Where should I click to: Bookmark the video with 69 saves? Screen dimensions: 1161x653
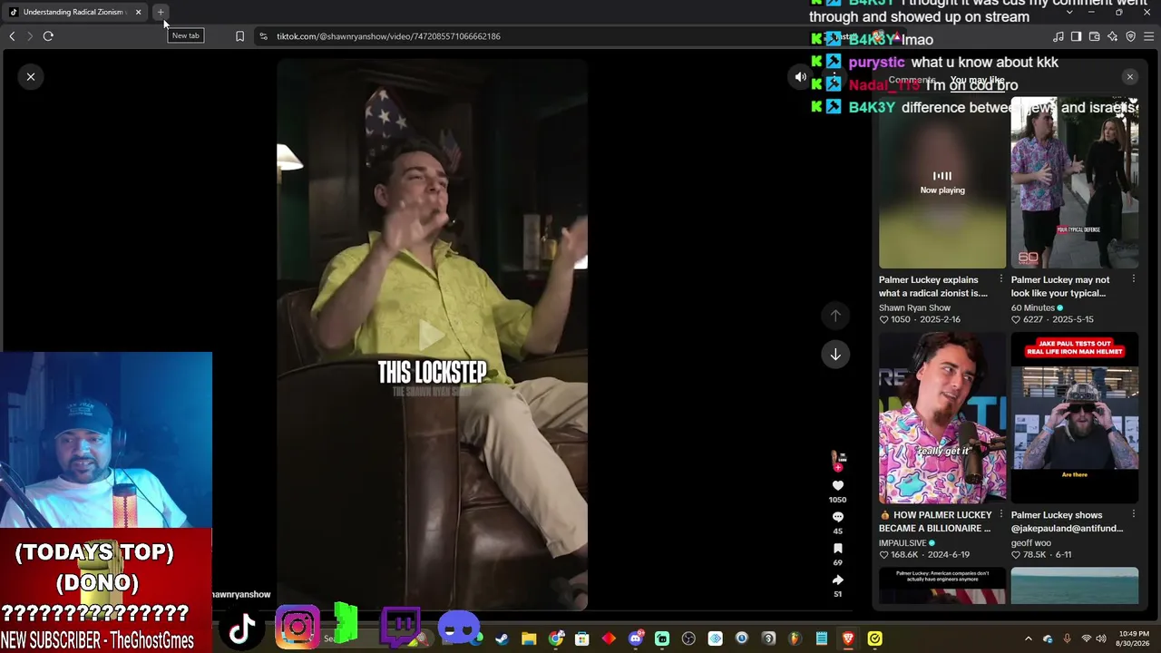click(837, 549)
